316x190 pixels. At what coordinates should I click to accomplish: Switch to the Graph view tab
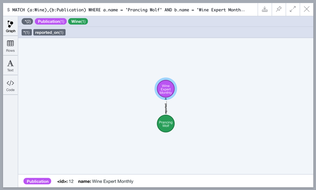pyautogui.click(x=11, y=26)
